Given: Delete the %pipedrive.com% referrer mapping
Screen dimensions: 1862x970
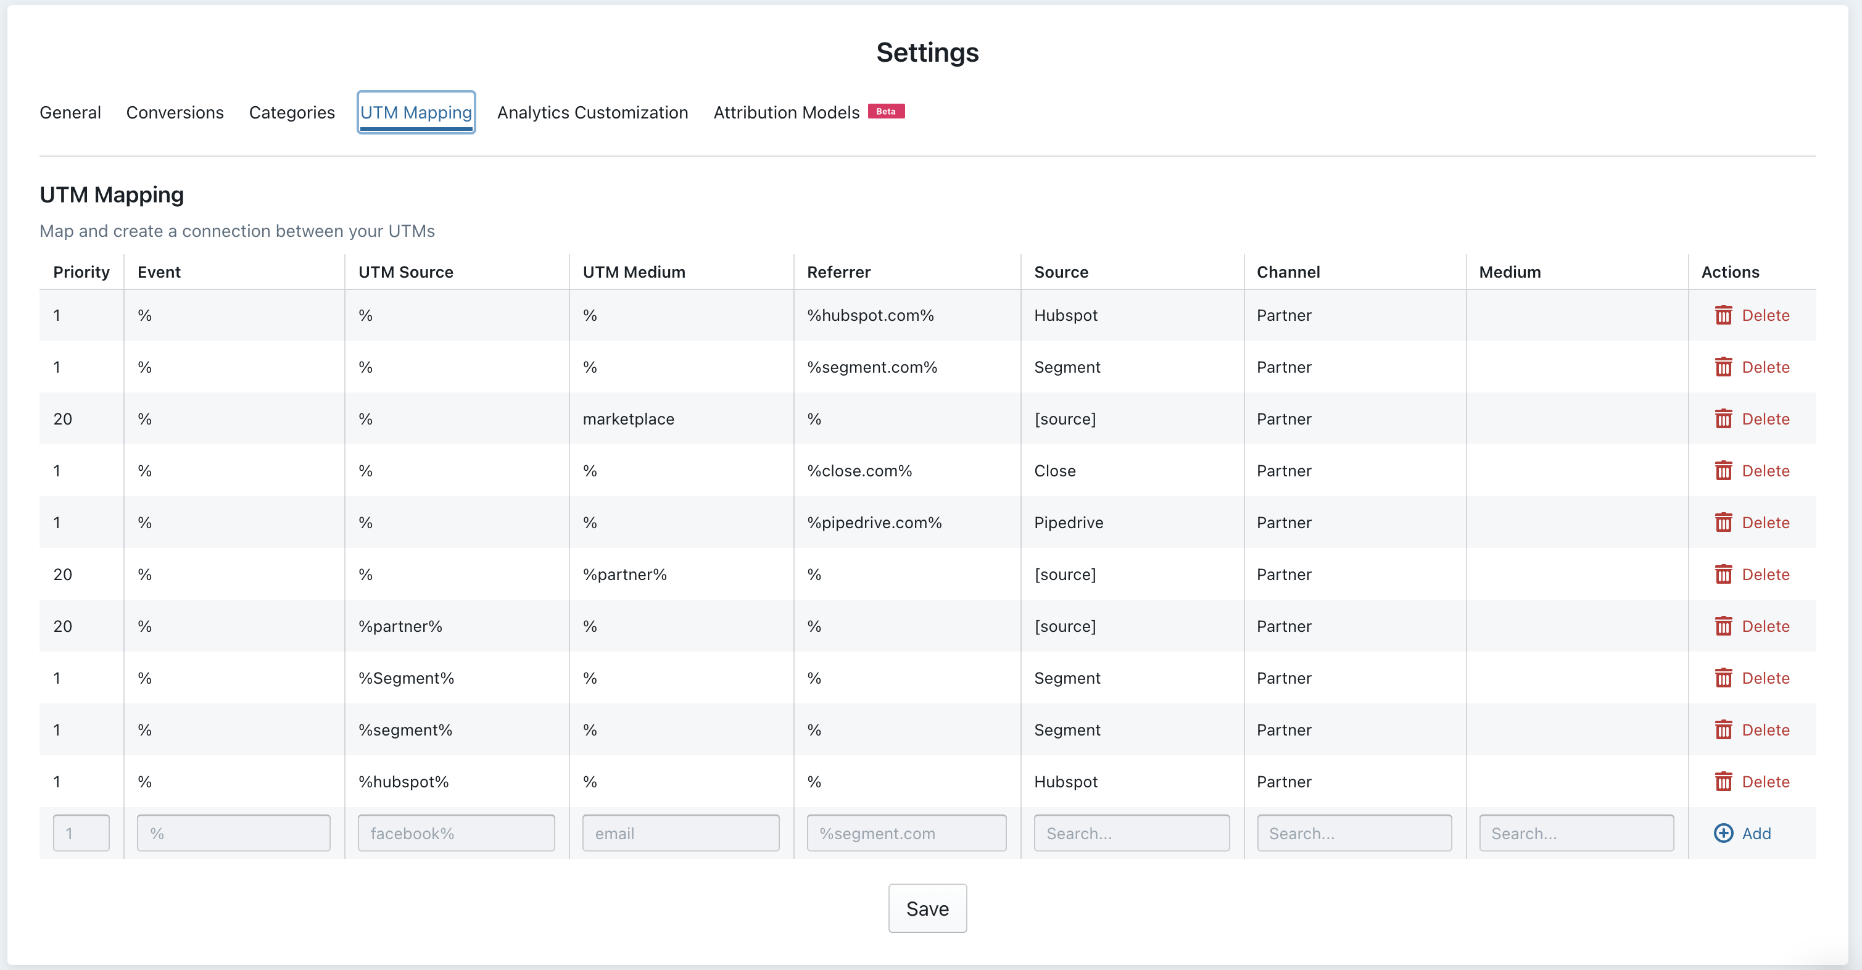Looking at the screenshot, I should coord(1752,523).
